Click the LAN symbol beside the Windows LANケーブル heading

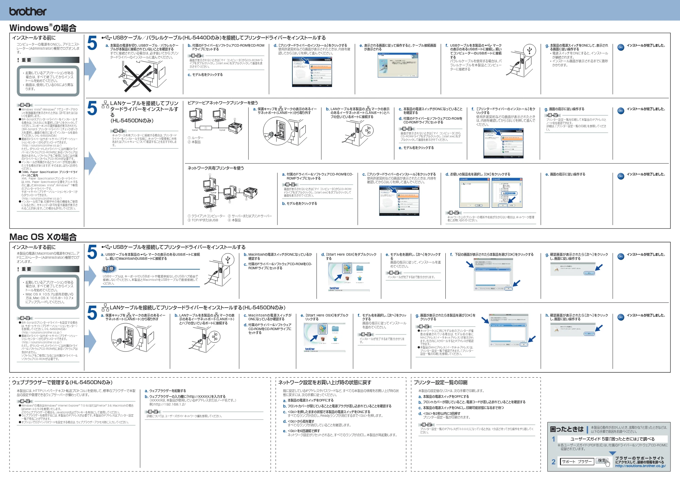pos(105,105)
